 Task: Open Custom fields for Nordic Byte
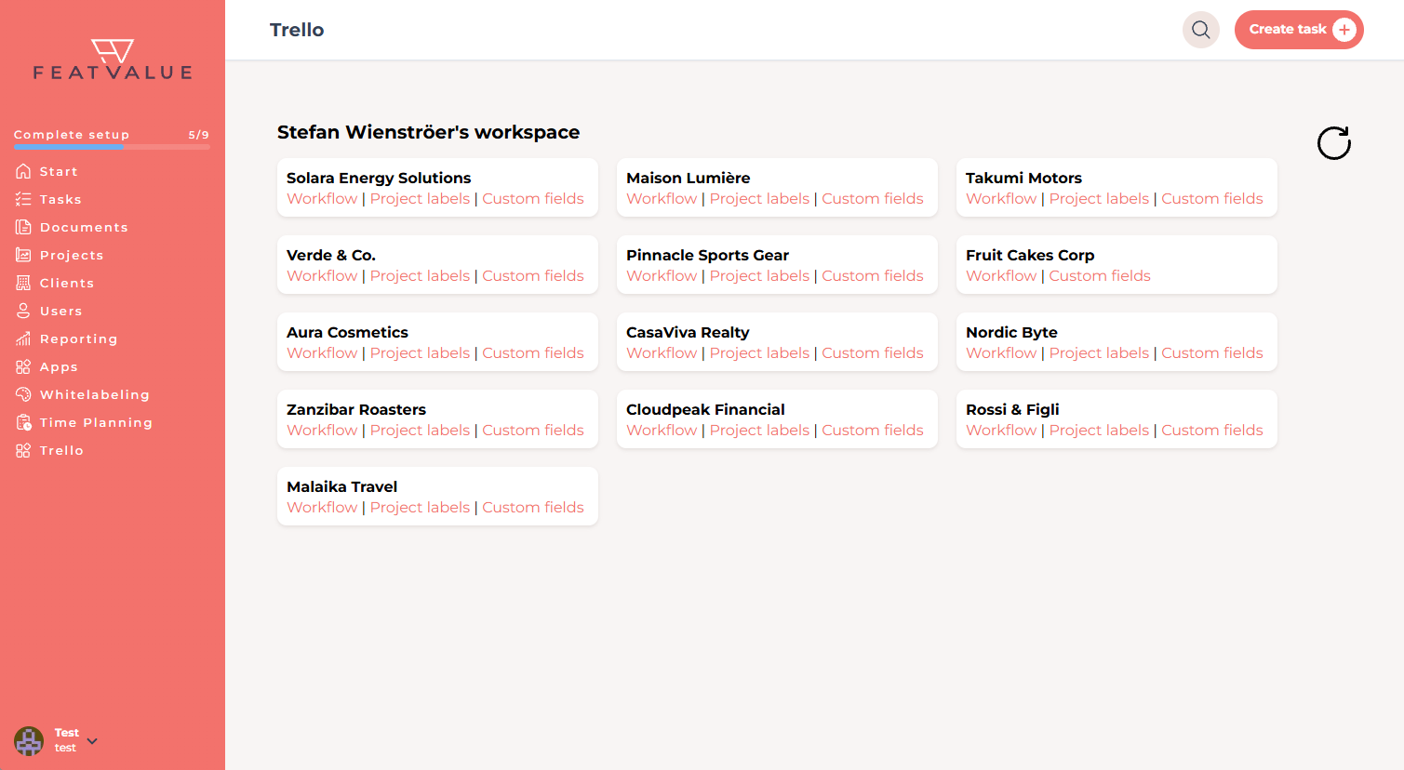[x=1212, y=352]
